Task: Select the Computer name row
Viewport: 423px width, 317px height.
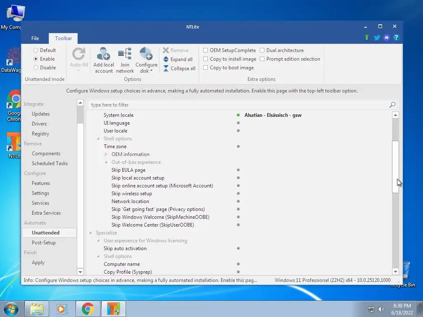Action: (x=240, y=264)
